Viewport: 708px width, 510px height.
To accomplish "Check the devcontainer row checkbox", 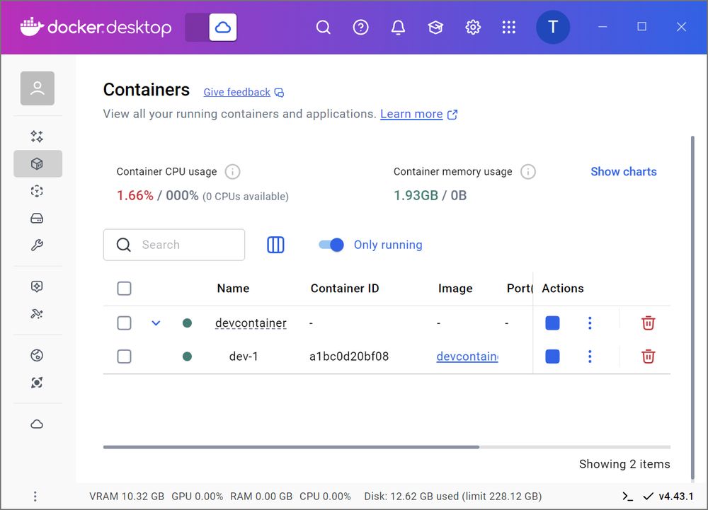I will click(124, 323).
